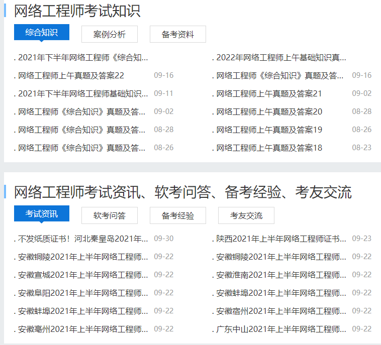The image size is (381, 345).
Task: Click the 2021年下半年网络工程师基础知识 link
Action: click(83, 94)
